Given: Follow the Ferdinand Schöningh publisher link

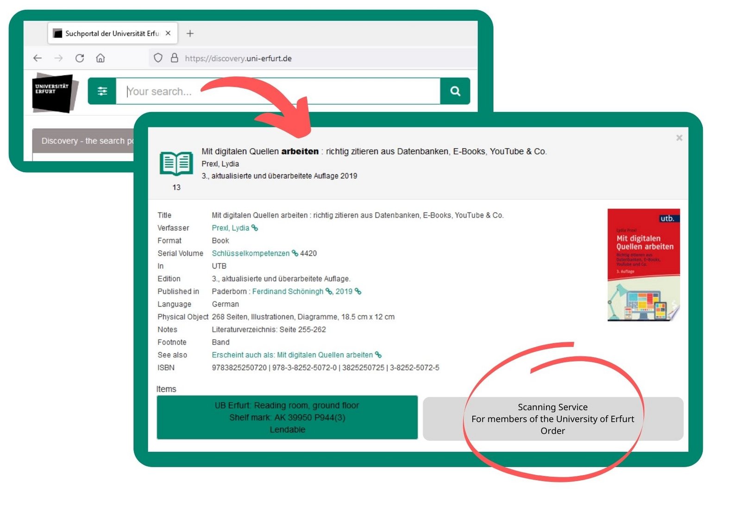Looking at the screenshot, I should click(x=288, y=291).
